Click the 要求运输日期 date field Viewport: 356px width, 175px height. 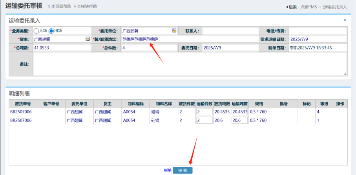318,39
